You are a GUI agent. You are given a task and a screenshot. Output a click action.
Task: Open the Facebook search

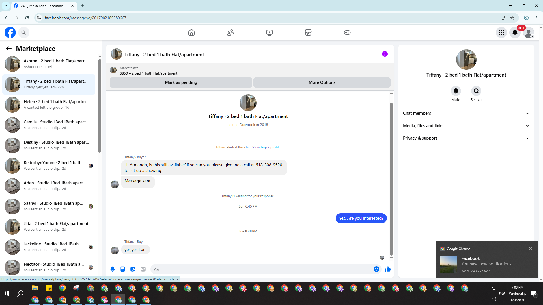pos(24,32)
